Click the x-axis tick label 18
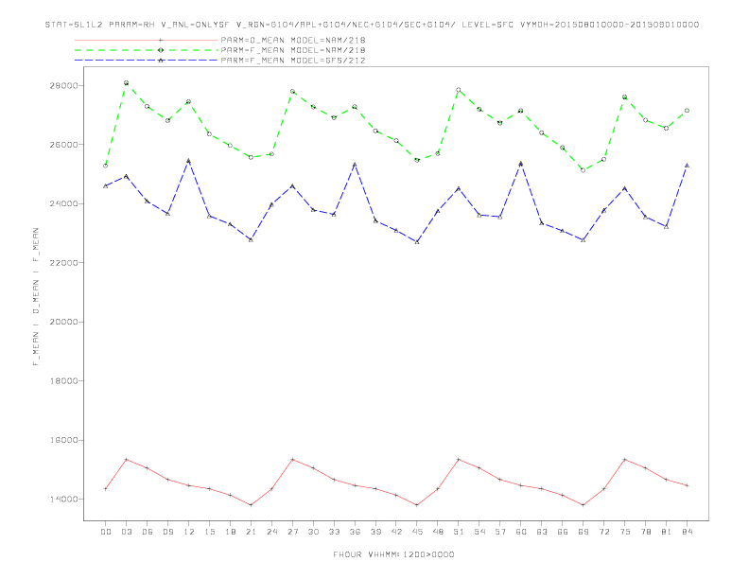The width and height of the screenshot is (749, 579). 230,532
